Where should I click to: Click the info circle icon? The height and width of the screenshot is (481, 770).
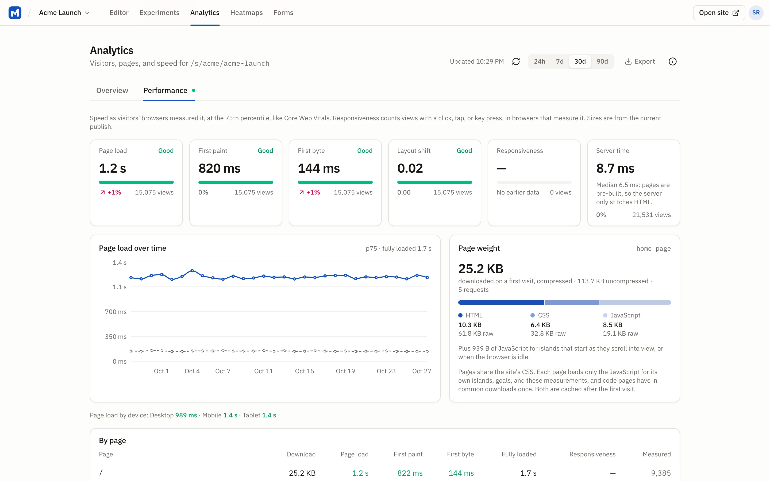(x=672, y=61)
